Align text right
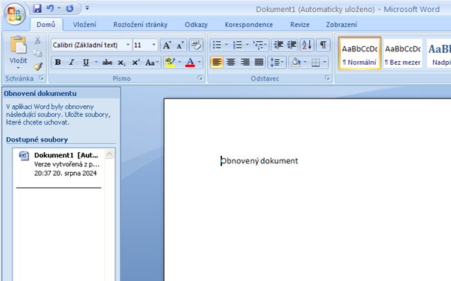Image resolution: width=451 pixels, height=281 pixels. [245, 62]
